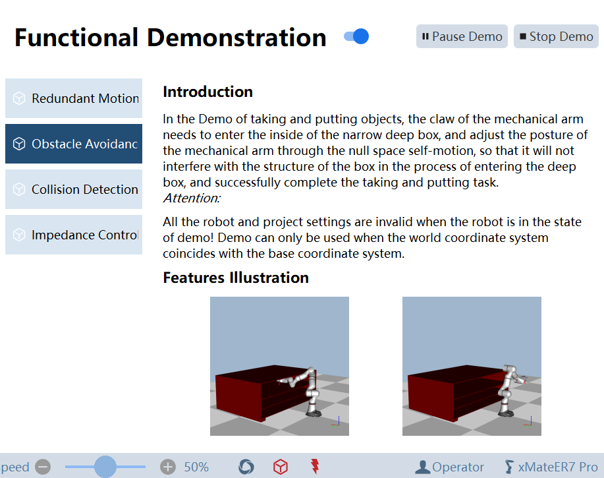Open the Operator user role label

tap(458, 467)
